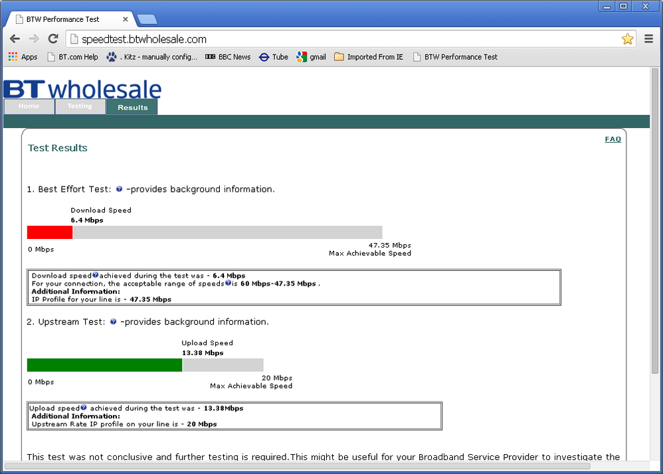
Task: Click the IP Profile for your line text
Action: coord(102,299)
